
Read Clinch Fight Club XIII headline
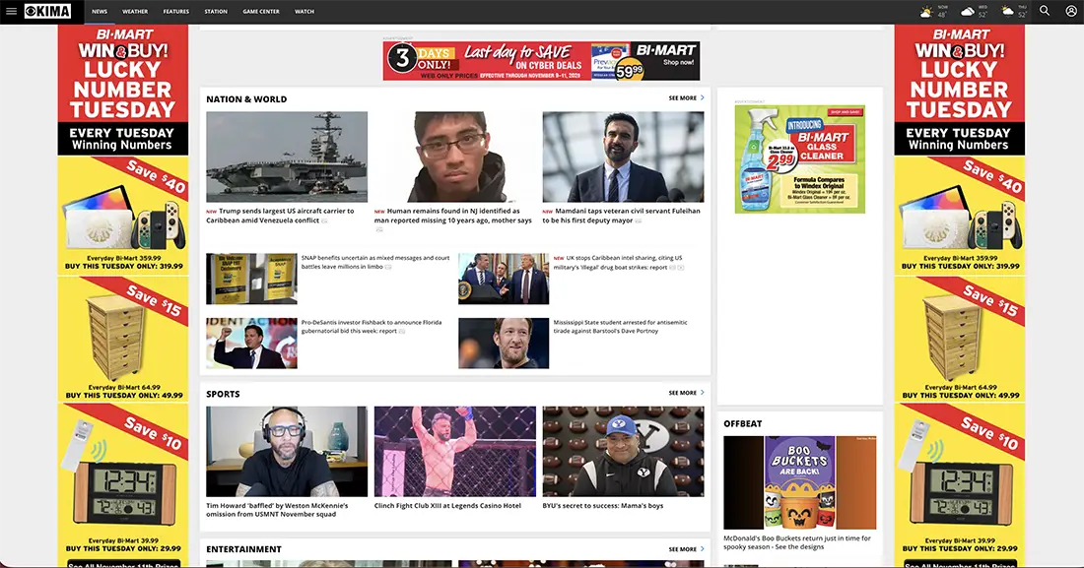tap(447, 506)
